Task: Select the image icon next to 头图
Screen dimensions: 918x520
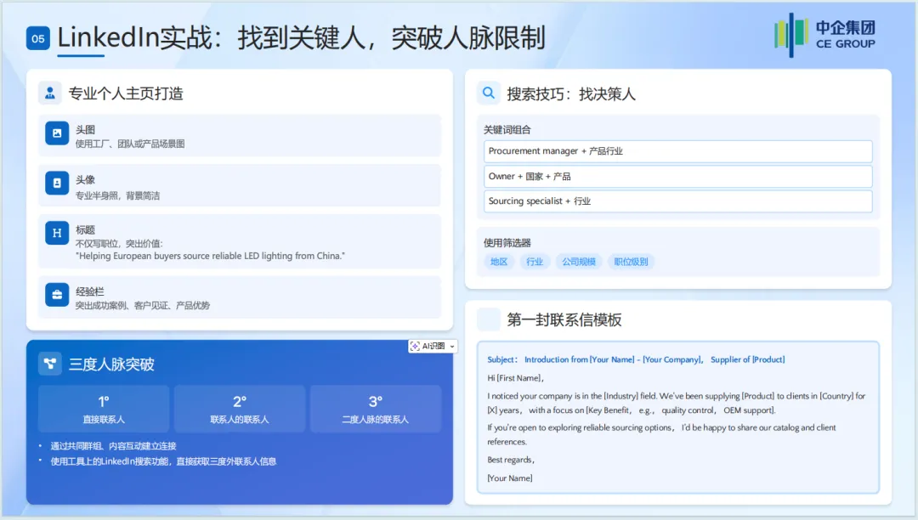Action: click(x=56, y=133)
